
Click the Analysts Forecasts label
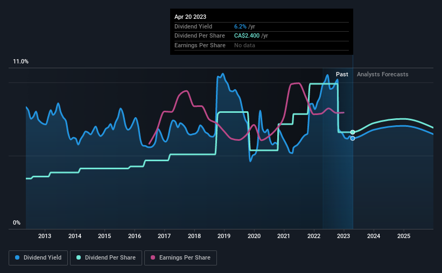coord(383,74)
